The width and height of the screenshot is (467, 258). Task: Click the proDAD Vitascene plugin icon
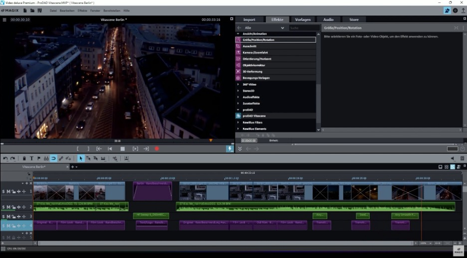tap(238, 116)
